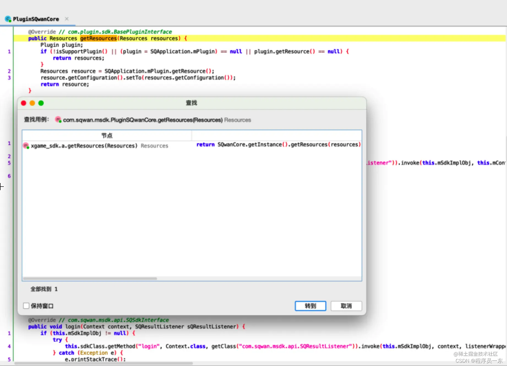Viewport: 507px width, 366px height.
Task: Click the com.sqwan.msdk.PluginSQwanCore.getResources usage label
Action: point(143,120)
